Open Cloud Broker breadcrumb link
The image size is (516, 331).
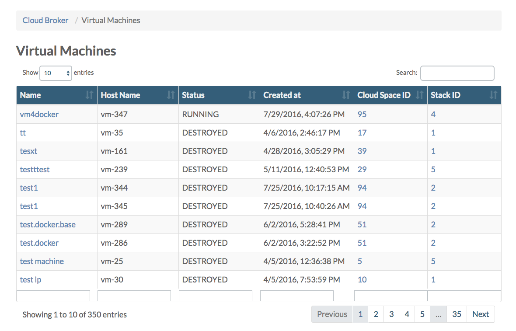[x=45, y=21]
